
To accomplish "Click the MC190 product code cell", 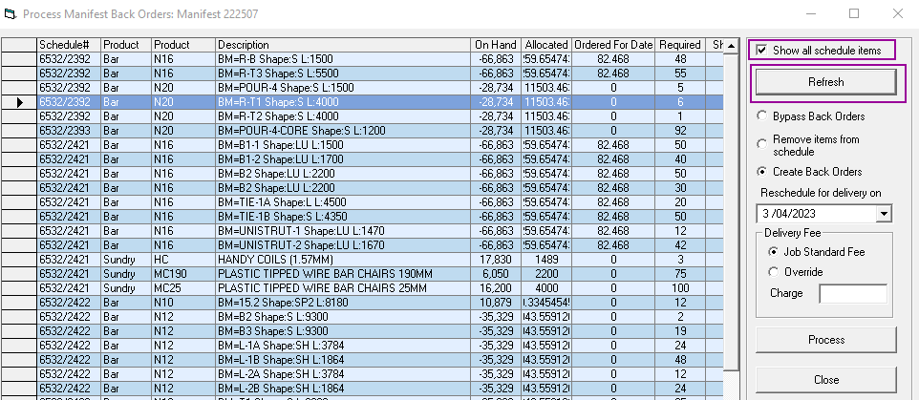I will (x=183, y=274).
